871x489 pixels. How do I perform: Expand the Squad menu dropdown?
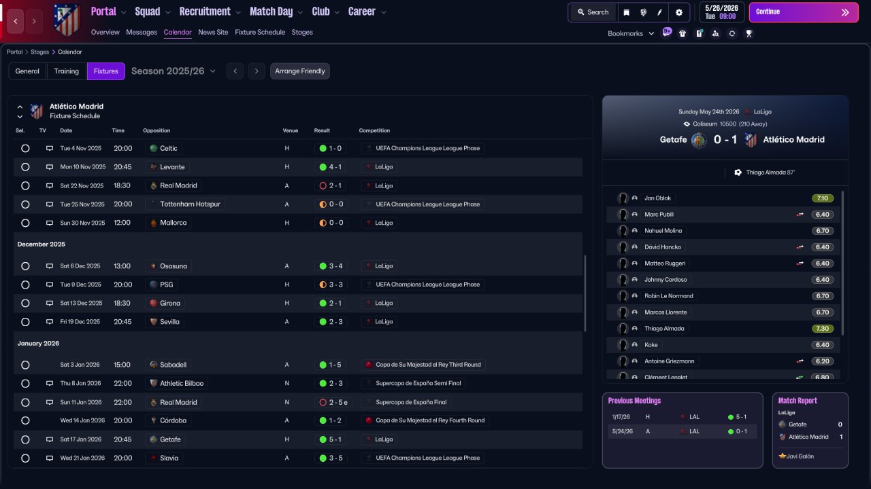[x=167, y=12]
